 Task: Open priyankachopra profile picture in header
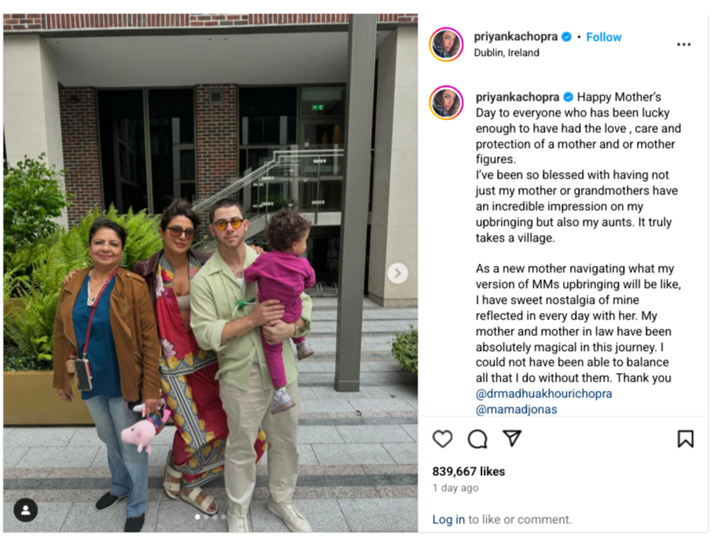coord(447,44)
